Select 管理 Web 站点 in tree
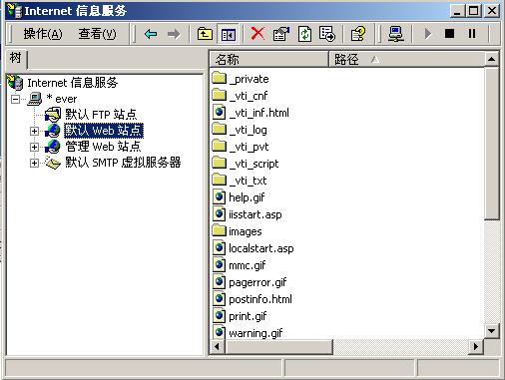Screen dimensions: 505x380 pos(103,147)
